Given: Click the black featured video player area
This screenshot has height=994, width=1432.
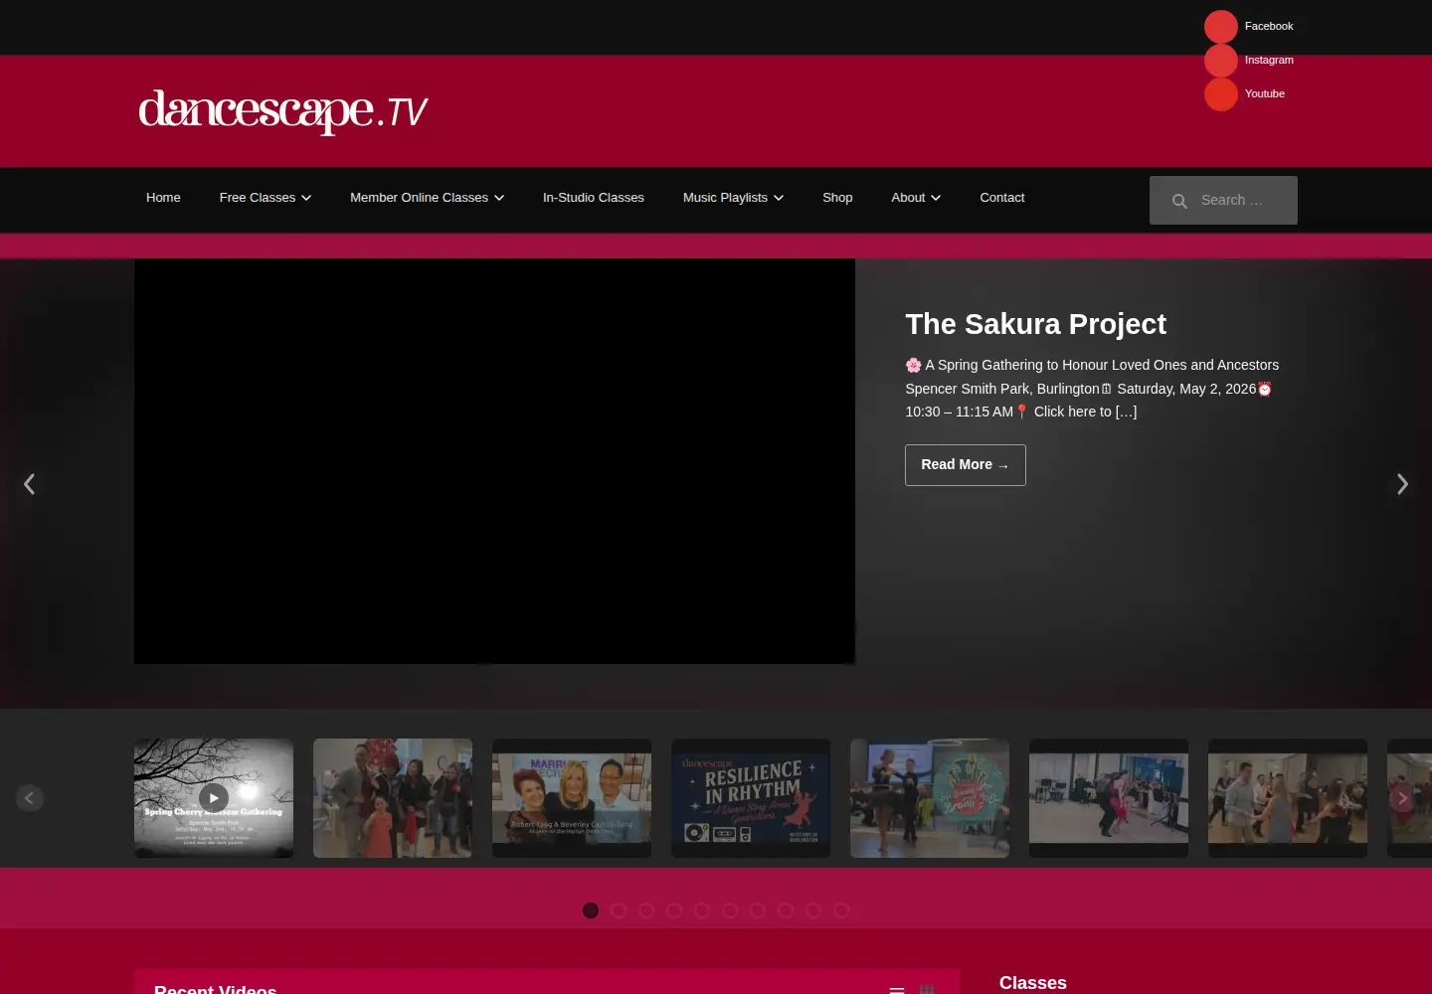Looking at the screenshot, I should pyautogui.click(x=494, y=461).
